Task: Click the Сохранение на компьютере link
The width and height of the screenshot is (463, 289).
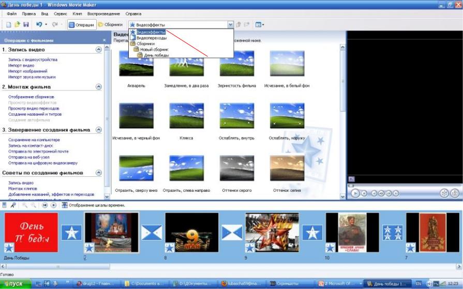Action: coord(34,140)
